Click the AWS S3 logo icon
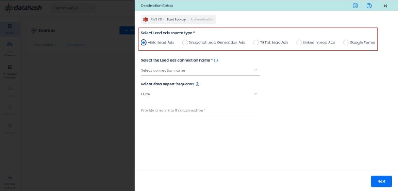The height and width of the screenshot is (191, 398). [145, 20]
